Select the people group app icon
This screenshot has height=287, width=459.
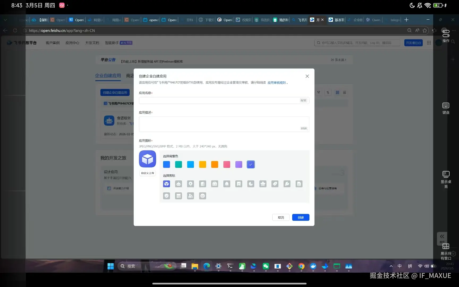[x=190, y=196]
